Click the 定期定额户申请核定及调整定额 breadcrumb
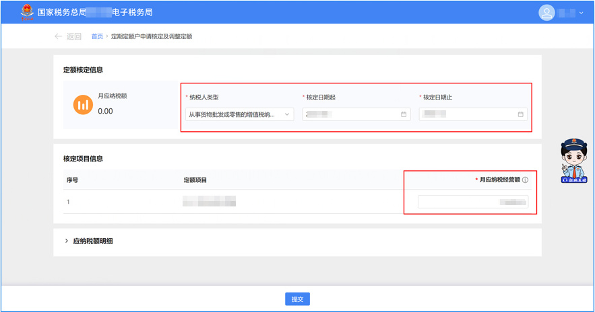595x312 pixels. [x=152, y=36]
